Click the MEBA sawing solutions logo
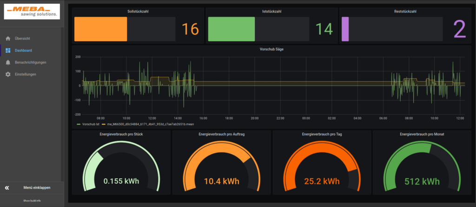 pyautogui.click(x=32, y=12)
